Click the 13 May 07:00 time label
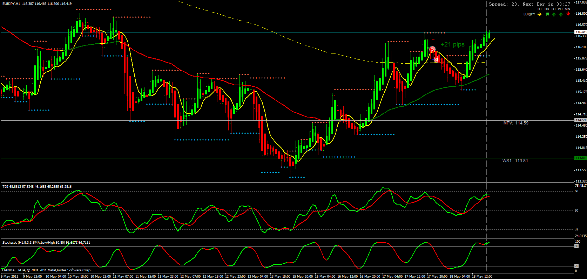 [x=258, y=277]
